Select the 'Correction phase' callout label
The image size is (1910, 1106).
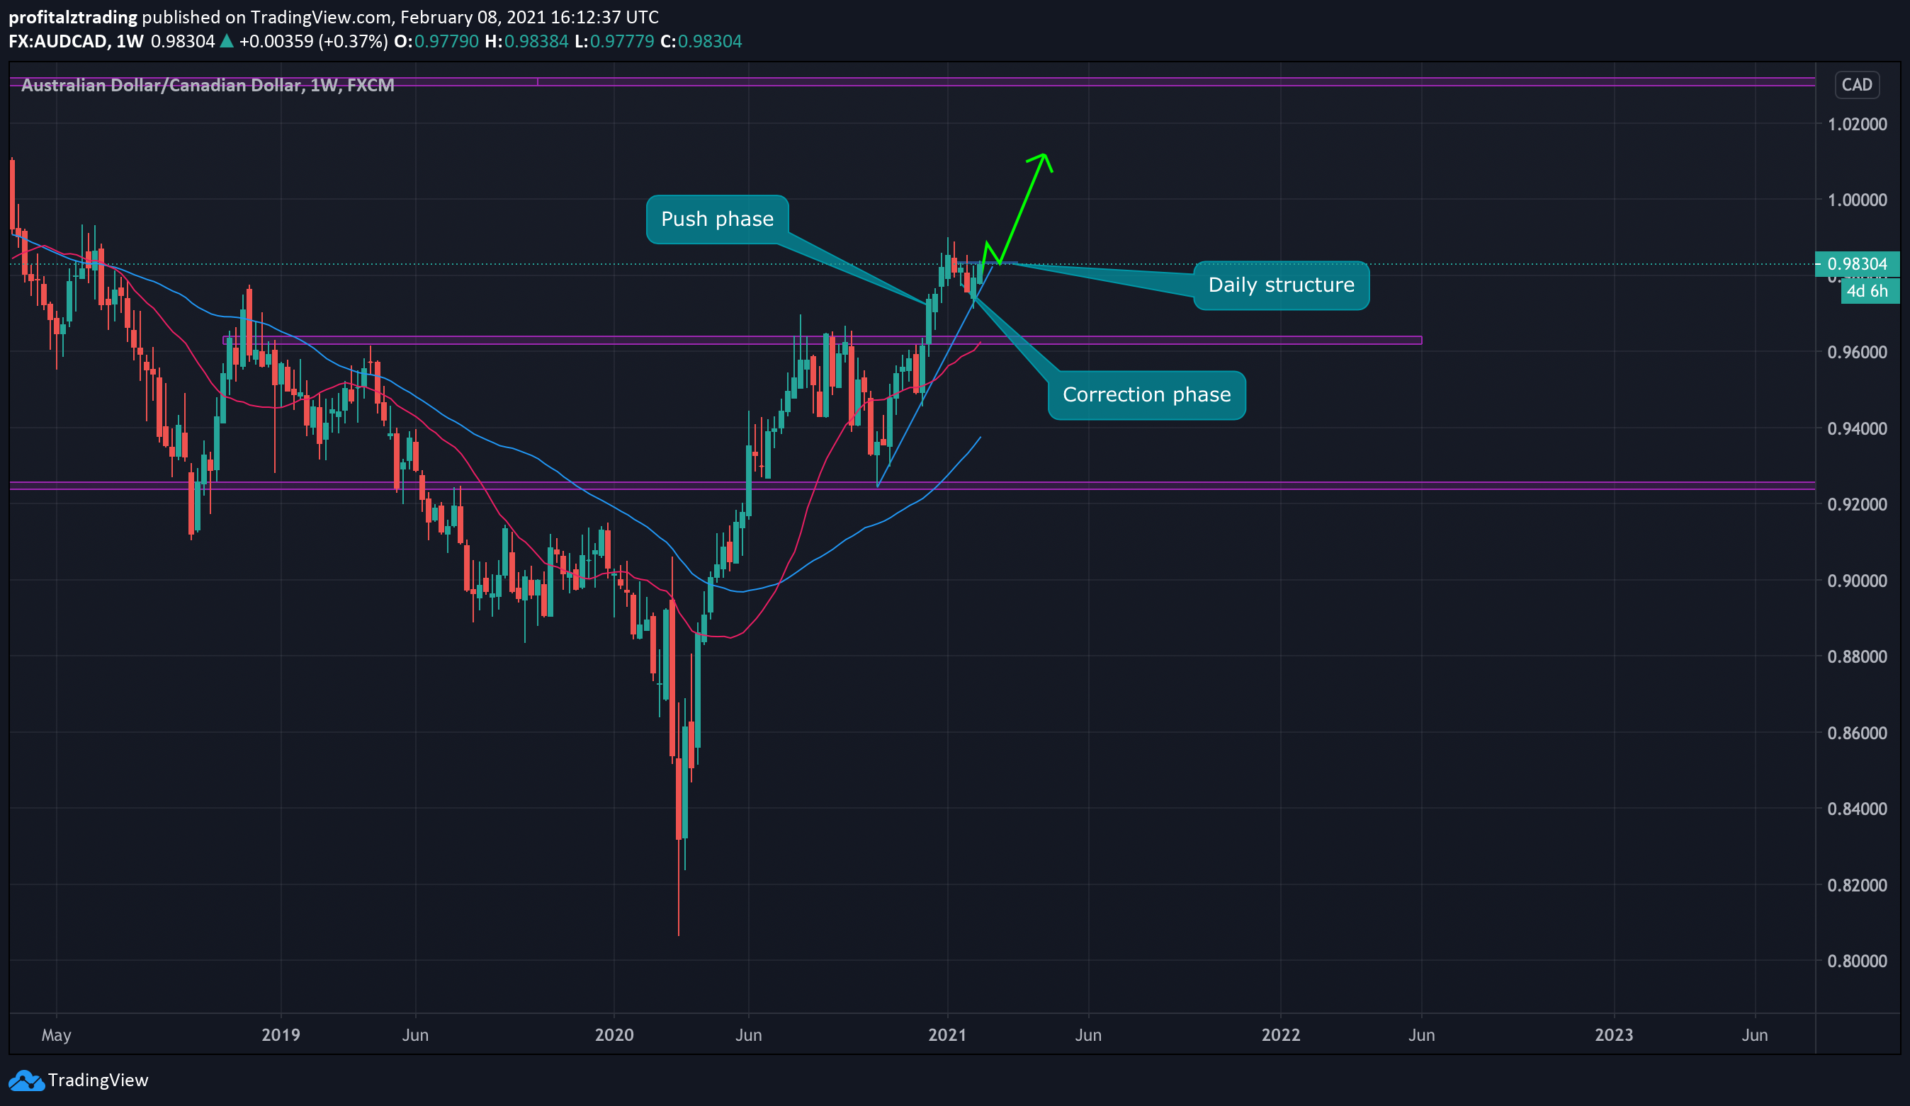click(1146, 394)
